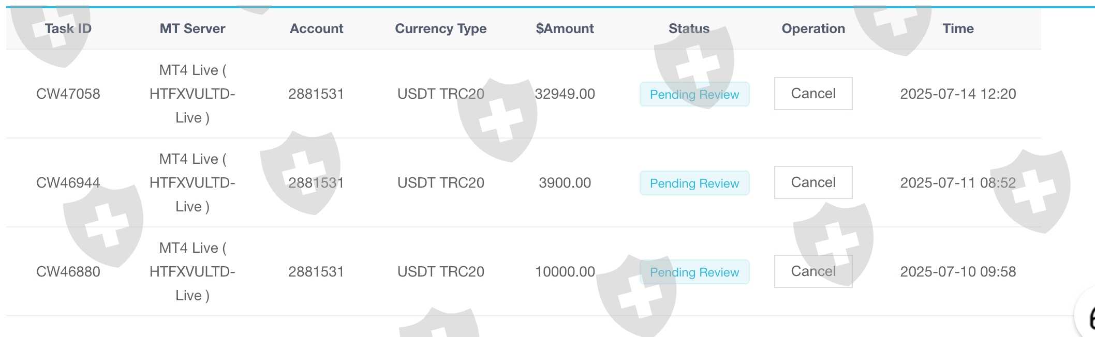Click the $Amount column header

click(565, 28)
